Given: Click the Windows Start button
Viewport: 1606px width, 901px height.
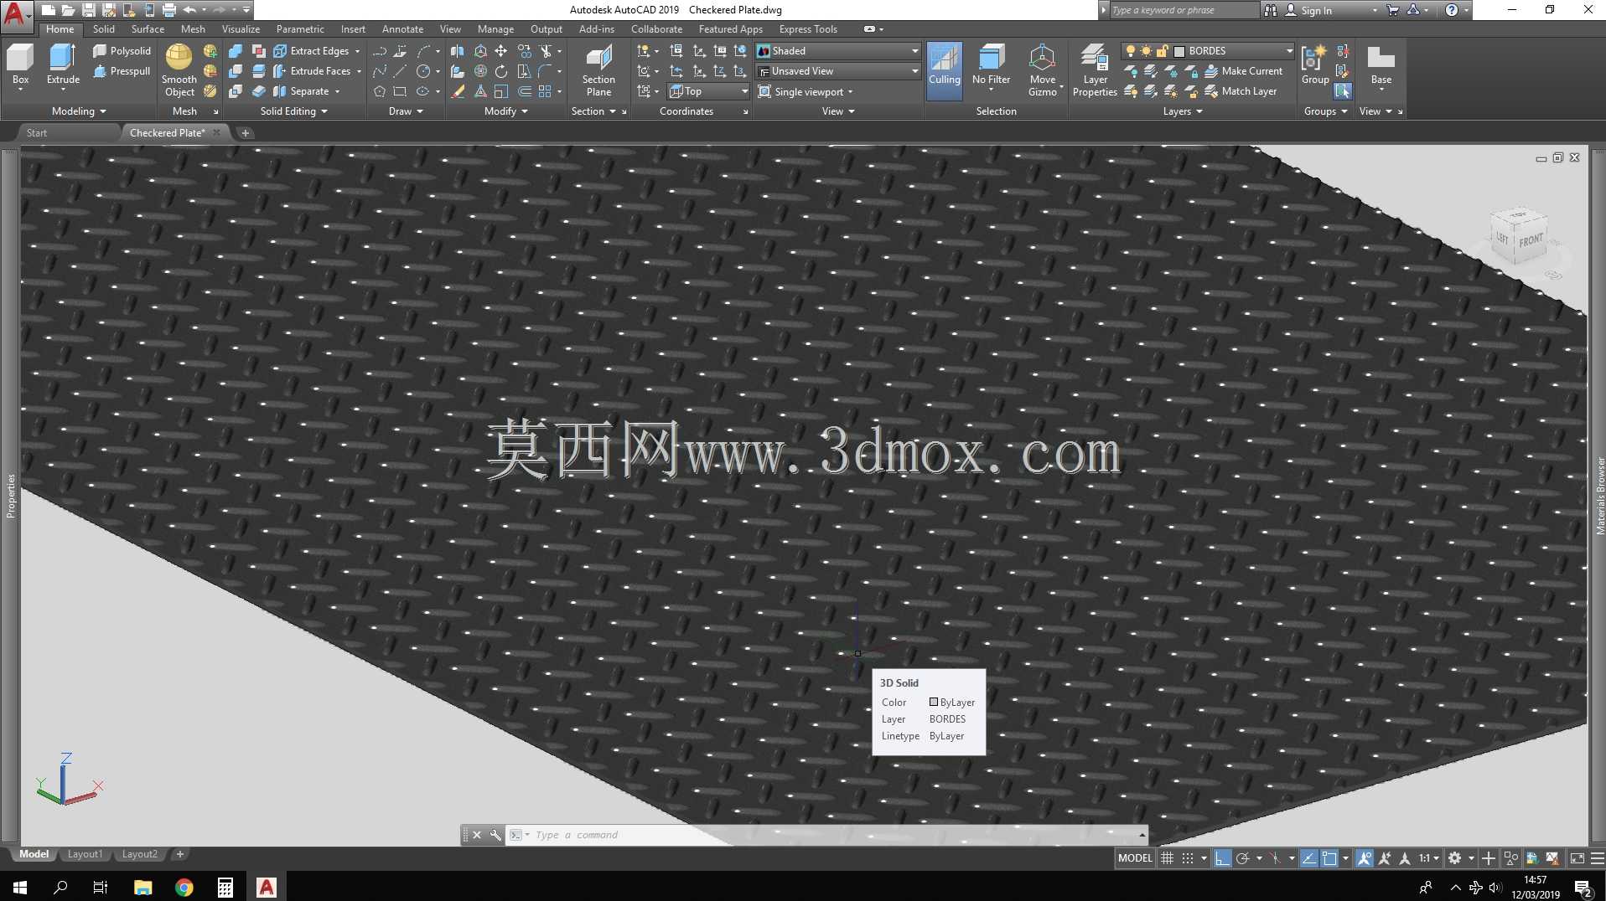Looking at the screenshot, I should 20,887.
